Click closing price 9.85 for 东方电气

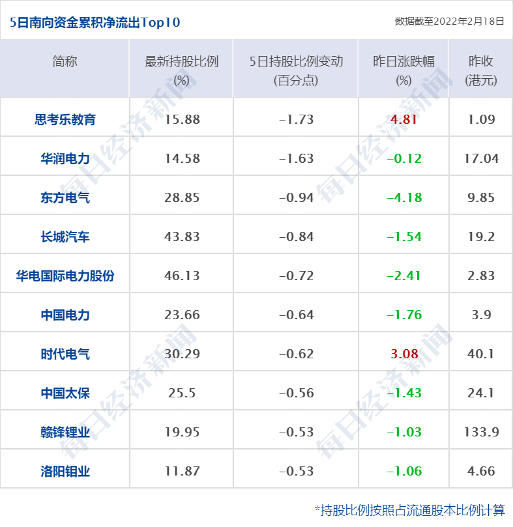(481, 197)
